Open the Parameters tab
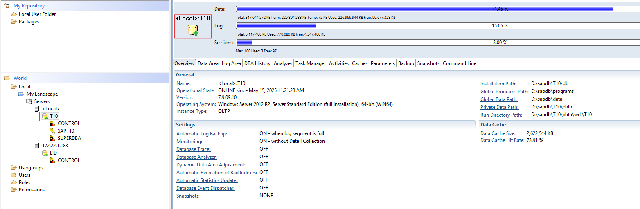Screen dimensions: 640x209 [x=383, y=63]
